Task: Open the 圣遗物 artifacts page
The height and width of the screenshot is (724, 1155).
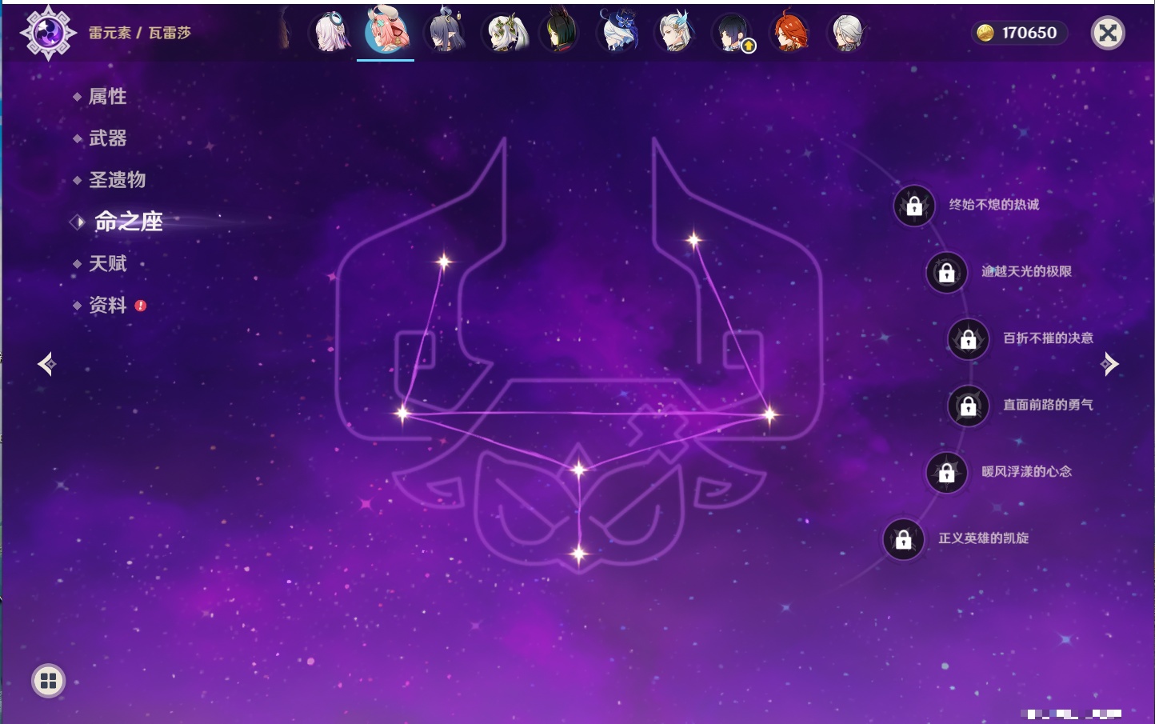Action: 117,180
